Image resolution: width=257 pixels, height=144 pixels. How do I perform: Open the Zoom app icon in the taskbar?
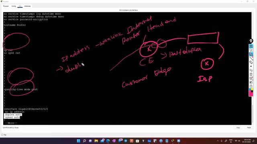179,141
